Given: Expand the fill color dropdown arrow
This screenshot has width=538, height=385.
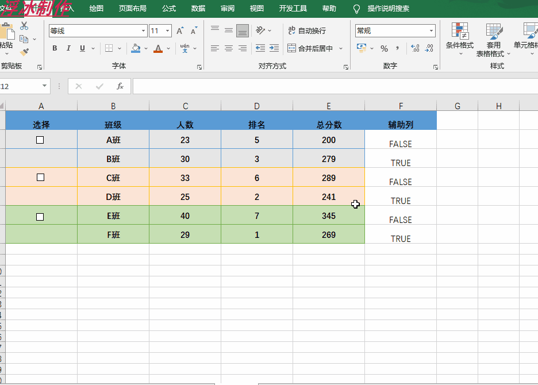Looking at the screenshot, I should coord(146,48).
